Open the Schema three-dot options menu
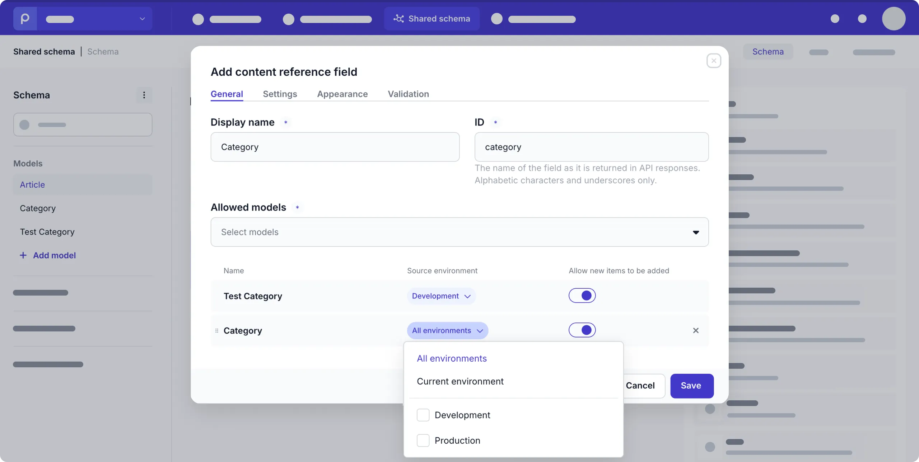919x462 pixels. (144, 95)
